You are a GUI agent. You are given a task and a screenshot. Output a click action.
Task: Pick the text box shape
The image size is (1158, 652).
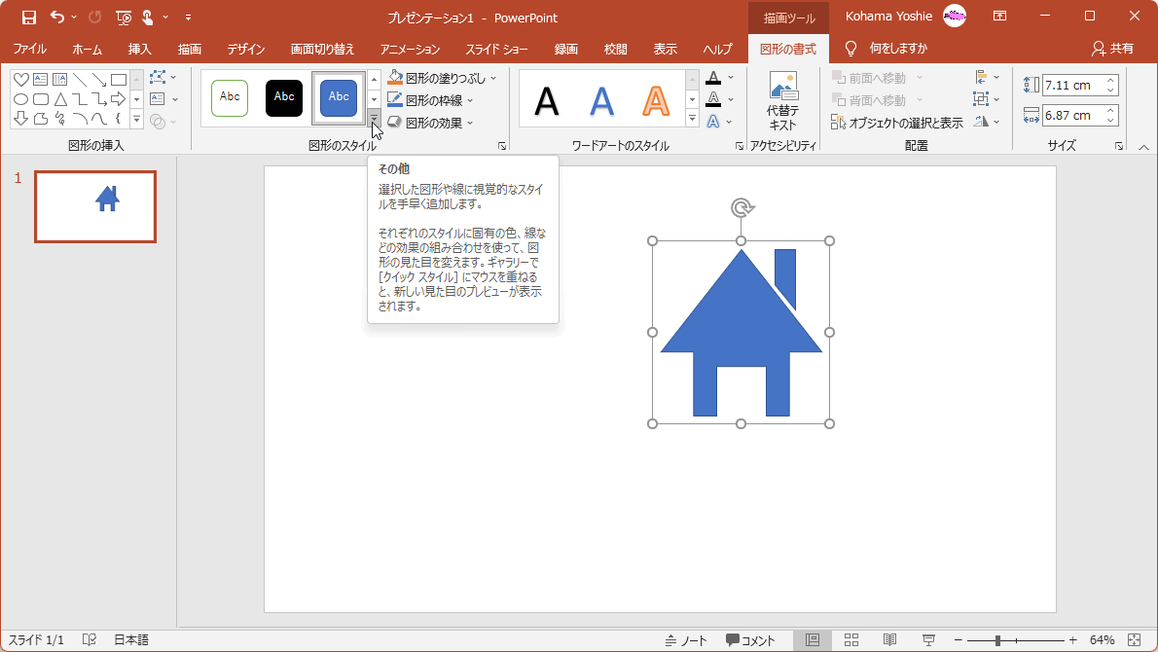(x=41, y=79)
